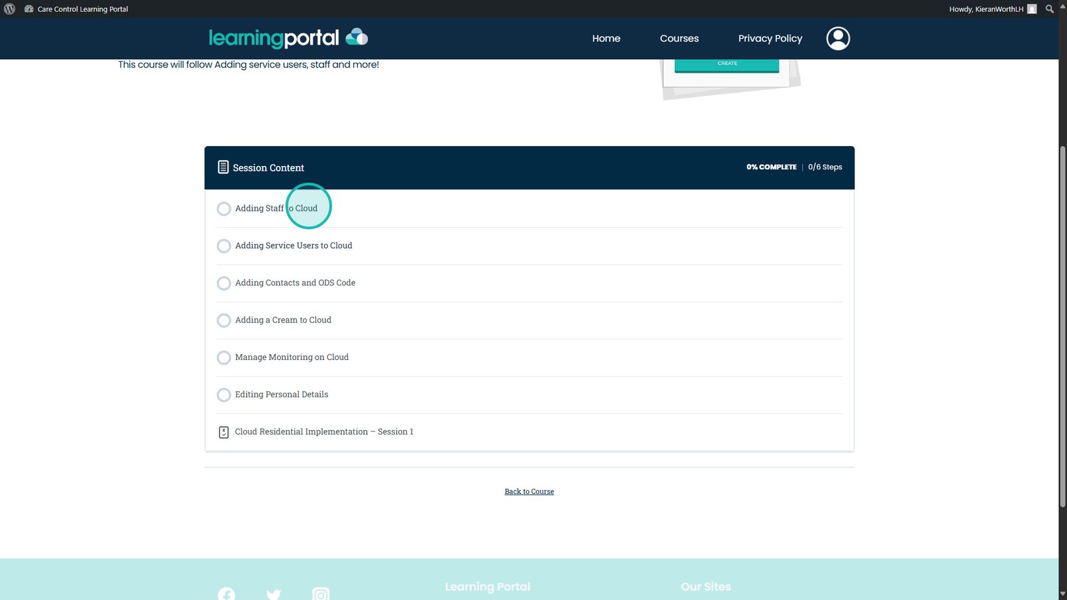The image size is (1067, 600).
Task: Click the Back to Course link
Action: (529, 491)
